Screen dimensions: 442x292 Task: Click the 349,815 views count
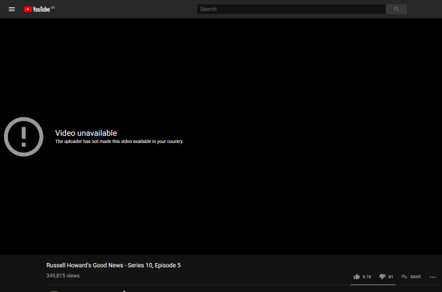click(63, 276)
